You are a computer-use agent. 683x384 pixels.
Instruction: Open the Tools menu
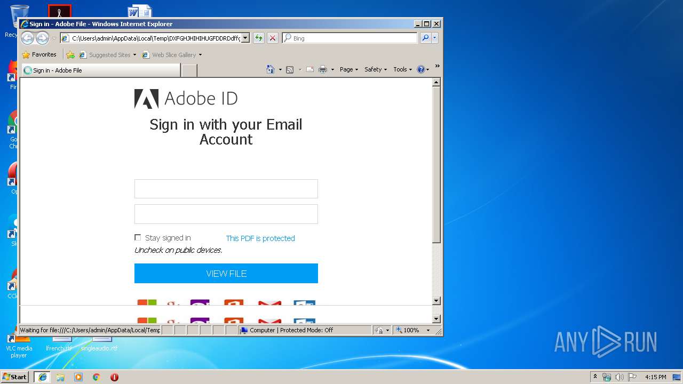pyautogui.click(x=403, y=69)
